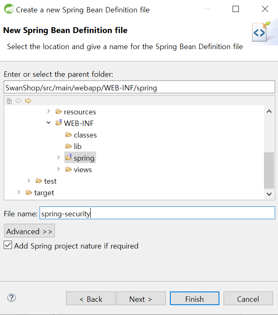The image size is (278, 315).
Task: Expand the resources folder node
Action: click(49, 111)
